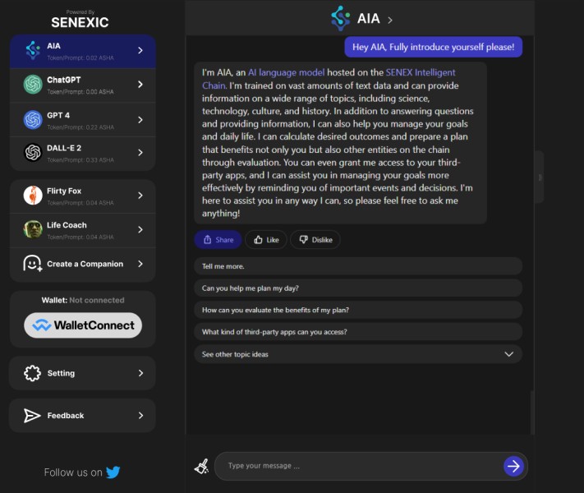
Task: Click 'Wallet: Not connected' status text
Action: (x=83, y=300)
